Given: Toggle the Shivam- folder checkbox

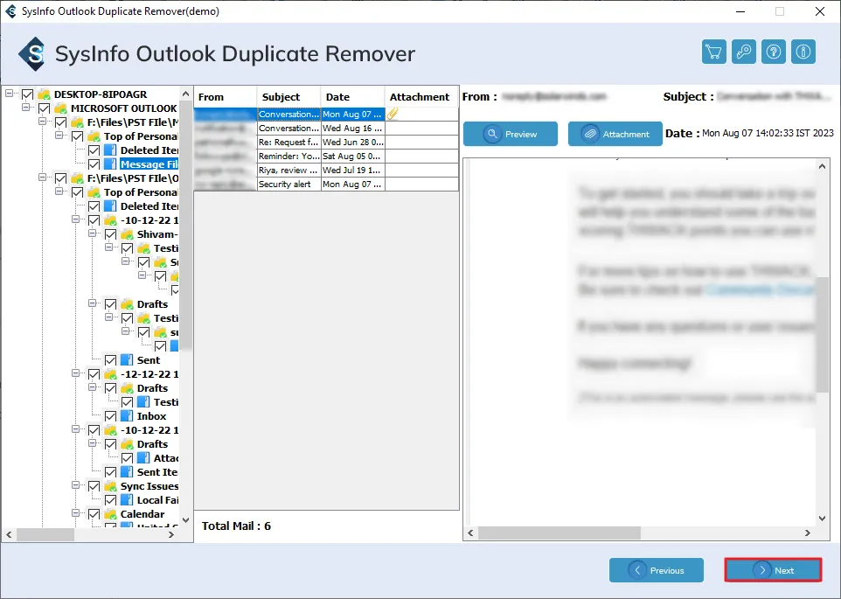Looking at the screenshot, I should click(110, 234).
